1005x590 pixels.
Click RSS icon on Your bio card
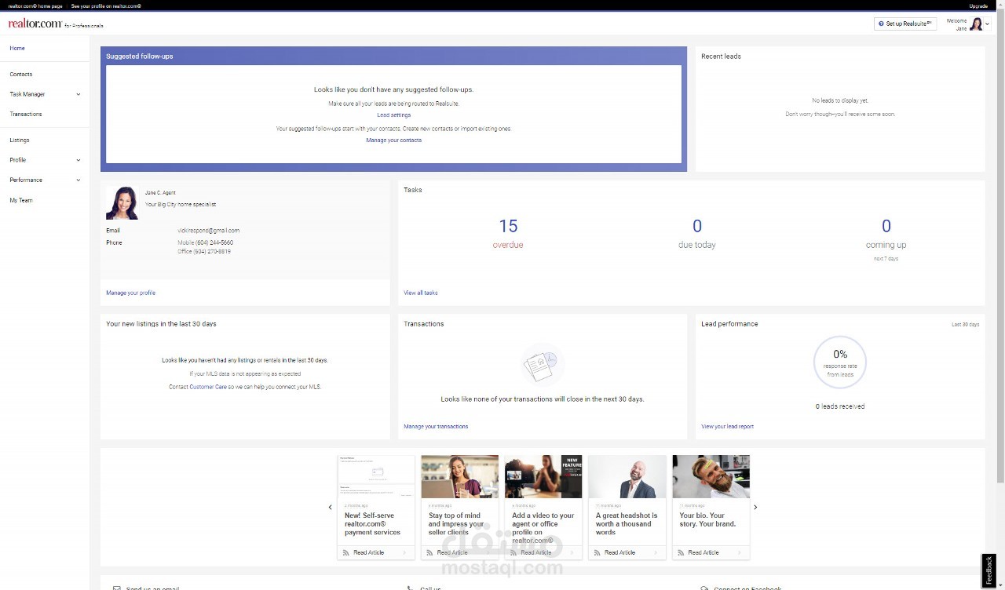coord(680,552)
